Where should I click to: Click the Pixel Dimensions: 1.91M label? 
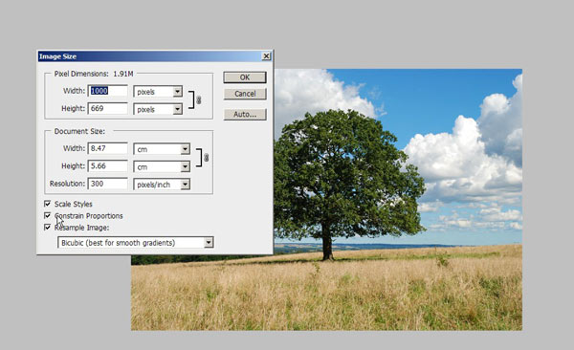click(x=94, y=74)
